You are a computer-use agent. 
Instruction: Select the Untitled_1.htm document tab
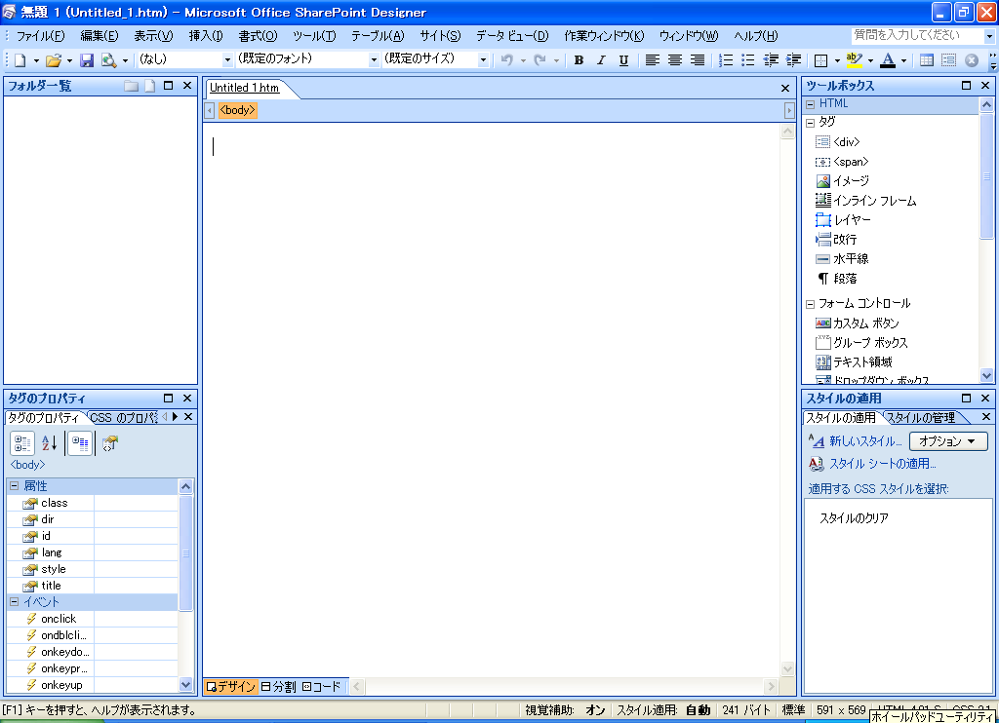pyautogui.click(x=245, y=88)
